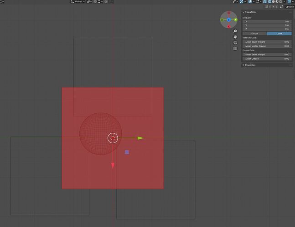
Task: Adjust Vertices Mean Bevel Weight slider
Action: pyautogui.click(x=267, y=42)
